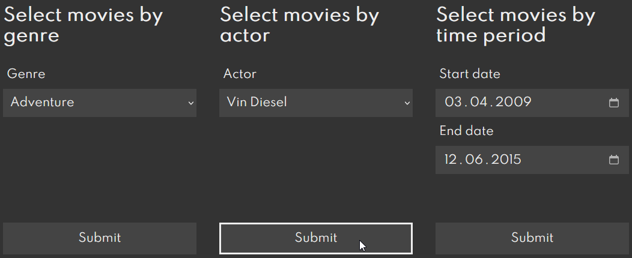Click the Genre field label
Screen dimensions: 632x258
(26, 74)
